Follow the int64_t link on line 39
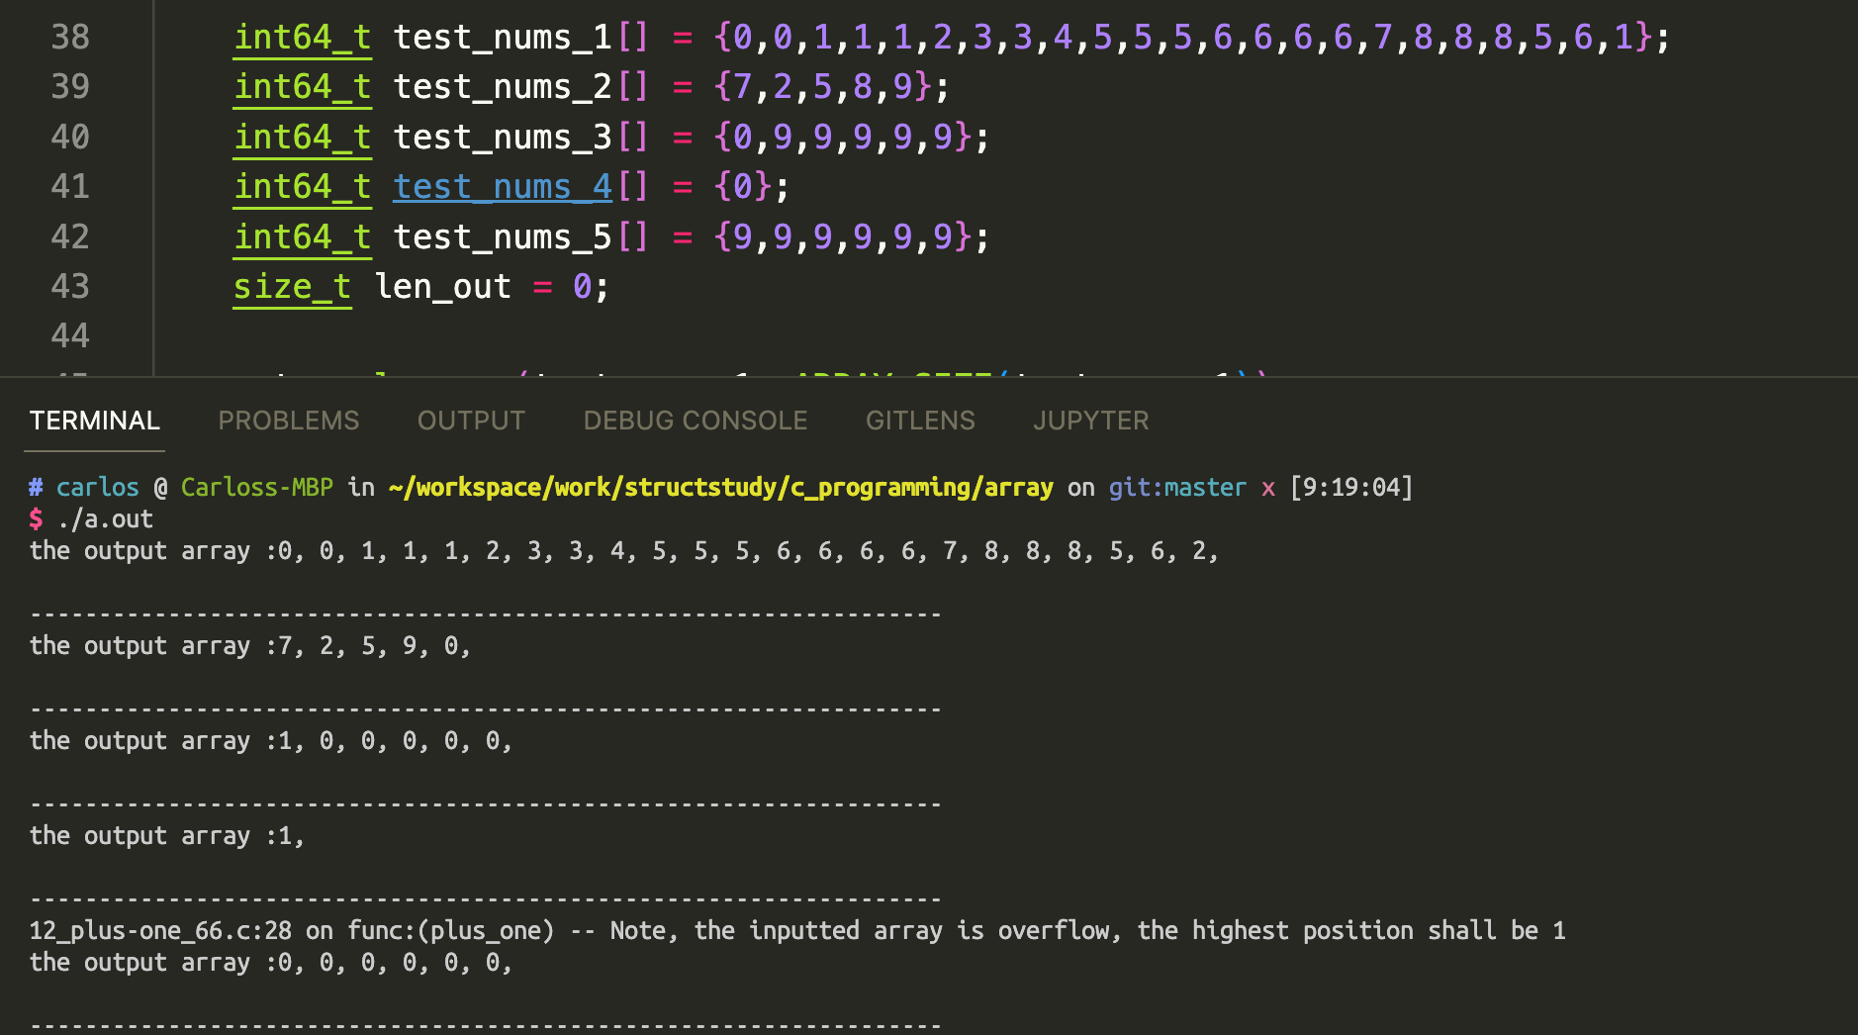1858x1035 pixels. pyautogui.click(x=302, y=87)
